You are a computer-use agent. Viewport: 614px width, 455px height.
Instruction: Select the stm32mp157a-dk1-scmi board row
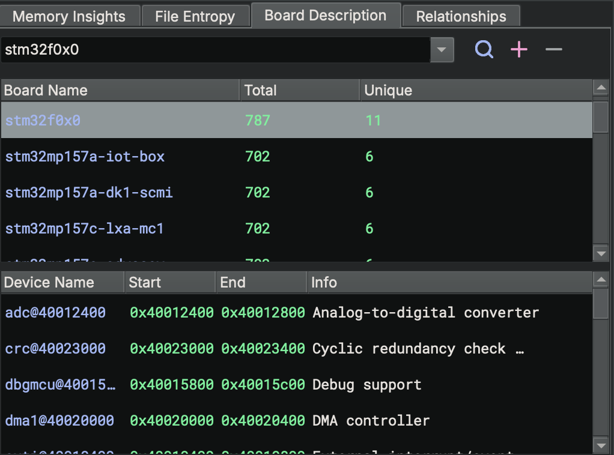(296, 193)
